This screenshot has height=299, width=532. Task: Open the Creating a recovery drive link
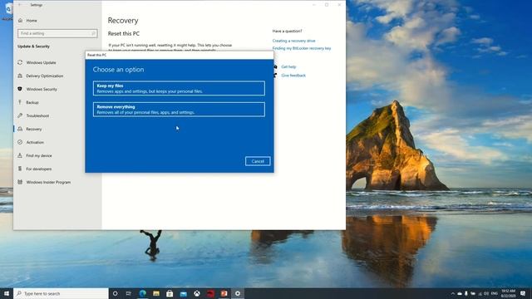tap(293, 41)
